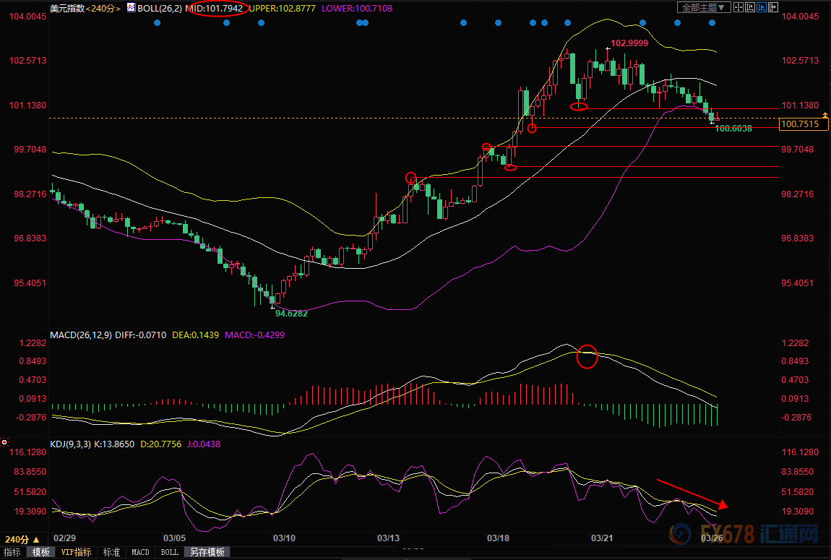This screenshot has width=831, height=560.
Task: Click the current price label 100.7515
Action: point(804,124)
